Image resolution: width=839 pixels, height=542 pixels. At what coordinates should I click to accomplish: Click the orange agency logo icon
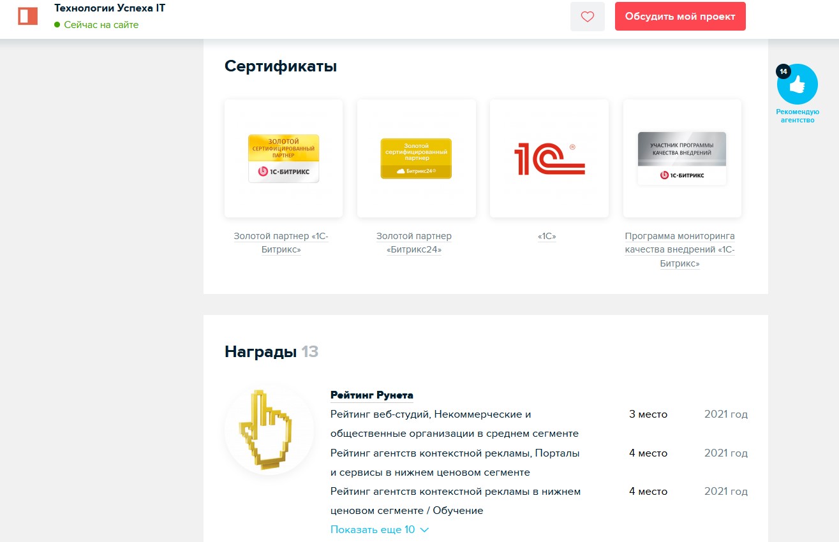(x=28, y=17)
